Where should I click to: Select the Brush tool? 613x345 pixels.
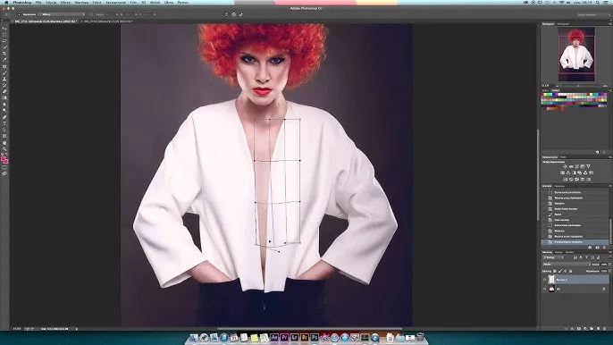pyautogui.click(x=4, y=73)
